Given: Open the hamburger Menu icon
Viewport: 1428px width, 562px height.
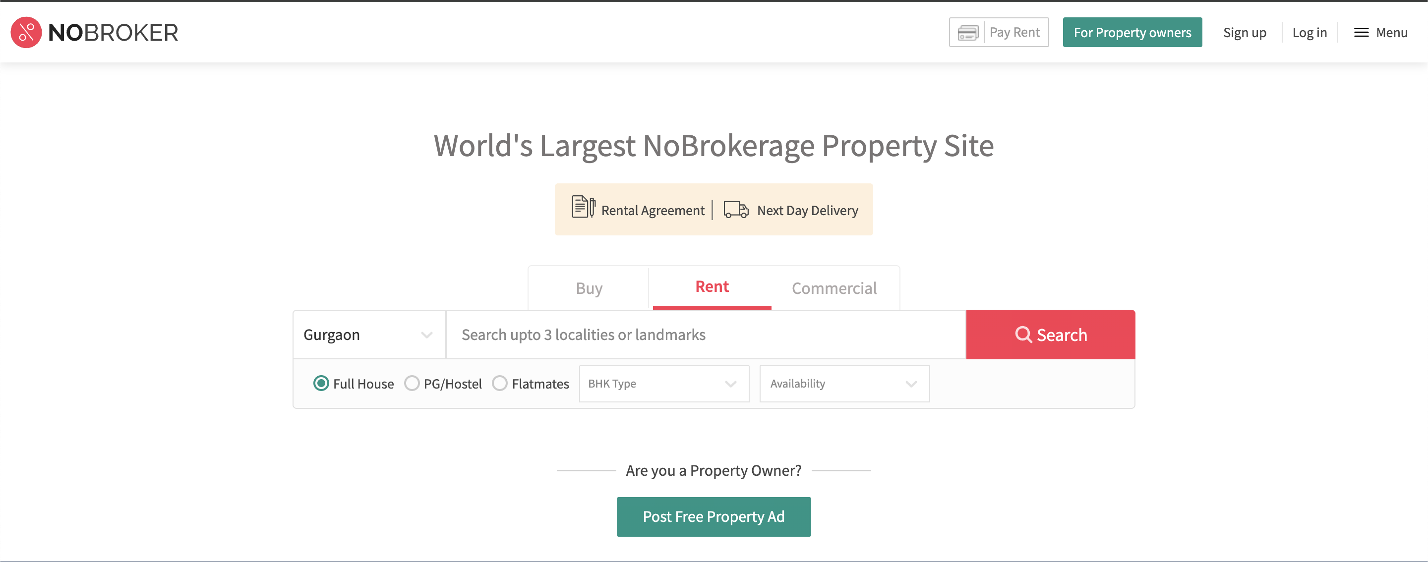Looking at the screenshot, I should pos(1361,32).
